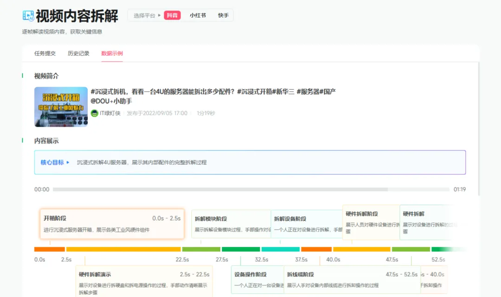Click the light green 22.5s–27.5s segment
The width and height of the screenshot is (501, 297).
pyautogui.click(x=201, y=249)
